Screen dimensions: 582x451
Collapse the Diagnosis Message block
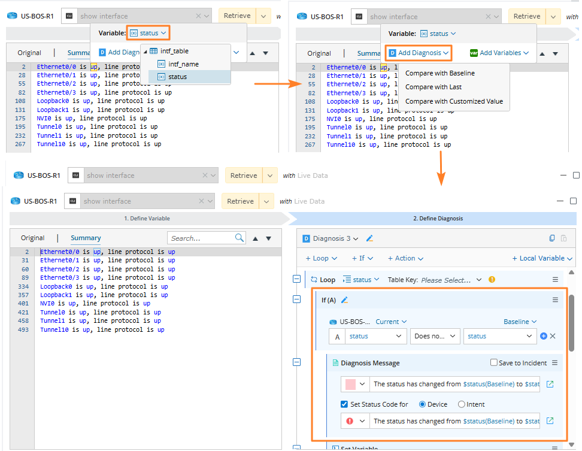[x=296, y=362]
